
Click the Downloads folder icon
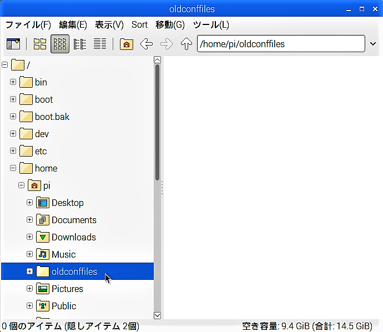(x=43, y=237)
